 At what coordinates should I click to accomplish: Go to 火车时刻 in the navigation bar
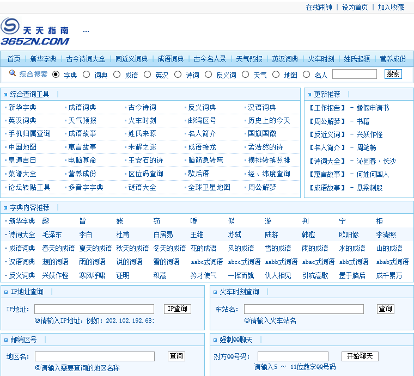pos(321,59)
